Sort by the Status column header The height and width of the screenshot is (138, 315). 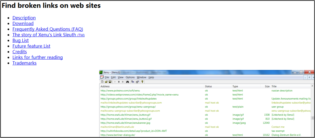(208, 86)
